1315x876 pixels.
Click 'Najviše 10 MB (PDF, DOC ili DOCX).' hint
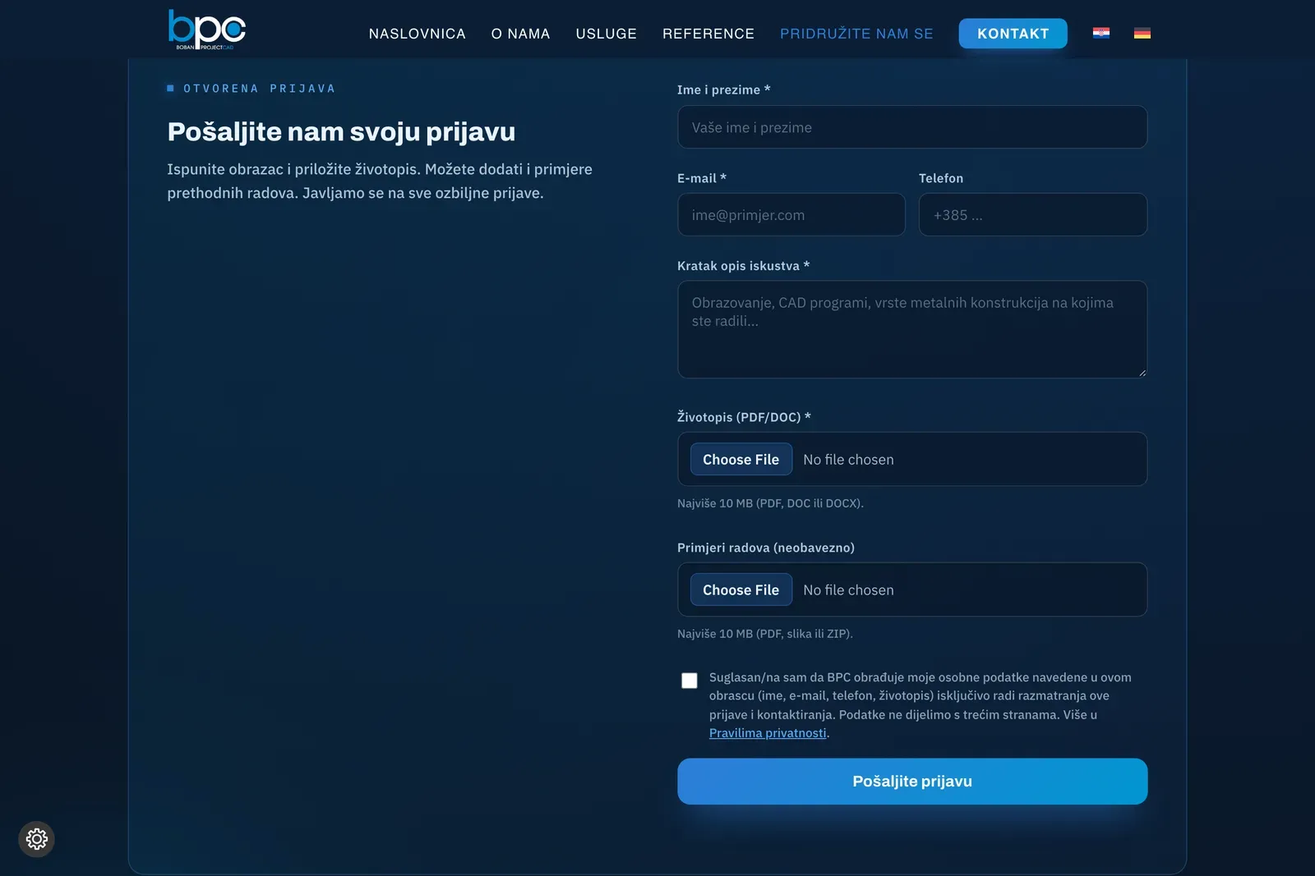click(x=770, y=503)
